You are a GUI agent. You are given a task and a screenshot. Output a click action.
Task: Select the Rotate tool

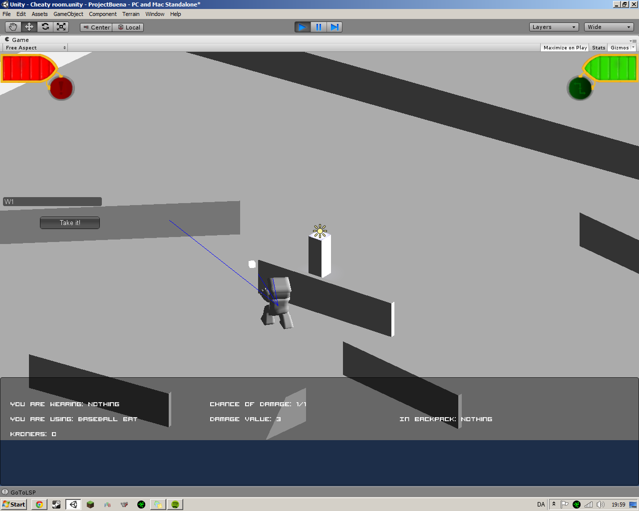click(45, 27)
